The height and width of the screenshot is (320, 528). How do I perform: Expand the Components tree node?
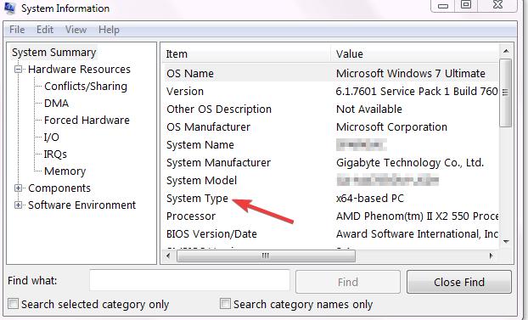tap(18, 188)
